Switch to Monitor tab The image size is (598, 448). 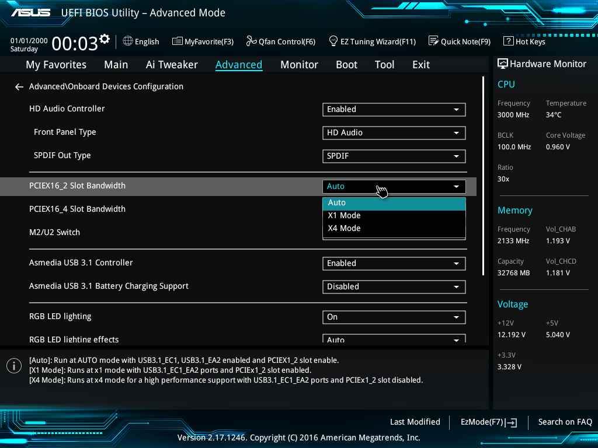(299, 65)
